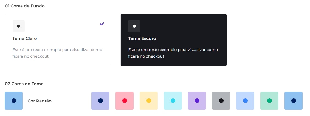Select the Tema Claro title text
310x116 pixels.
25,38
